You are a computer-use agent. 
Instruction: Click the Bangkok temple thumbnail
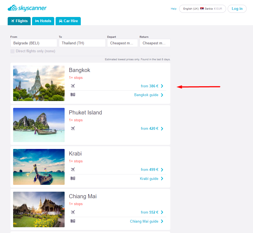pyautogui.click(x=39, y=83)
